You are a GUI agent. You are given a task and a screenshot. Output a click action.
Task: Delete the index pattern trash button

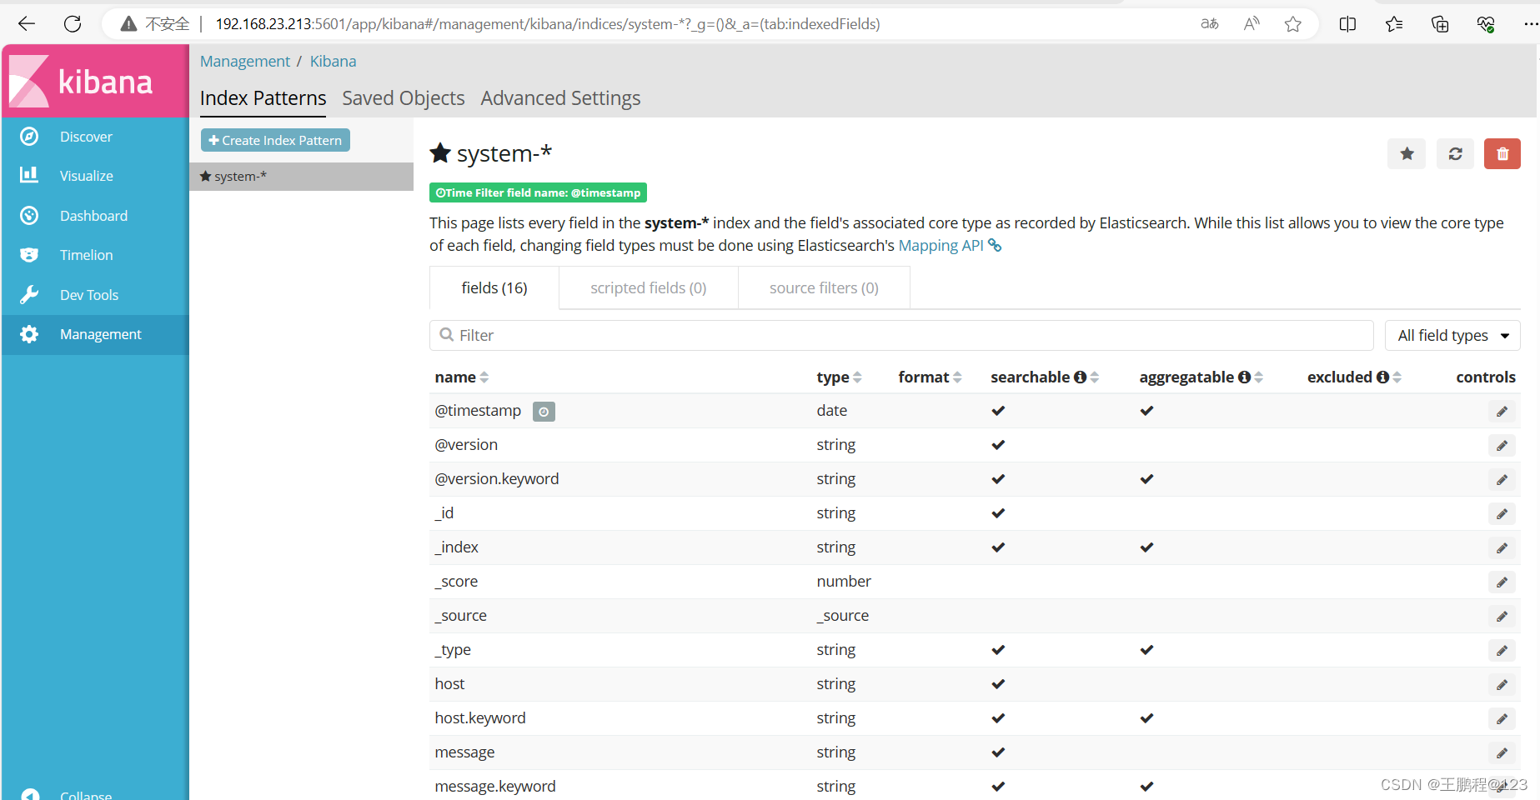click(x=1502, y=154)
